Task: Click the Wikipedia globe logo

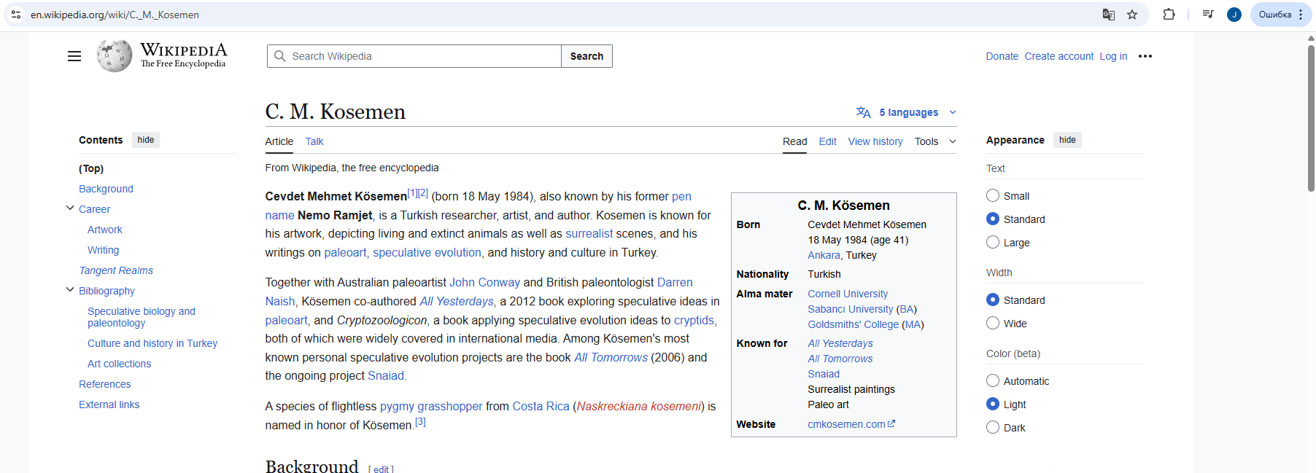Action: click(x=115, y=55)
